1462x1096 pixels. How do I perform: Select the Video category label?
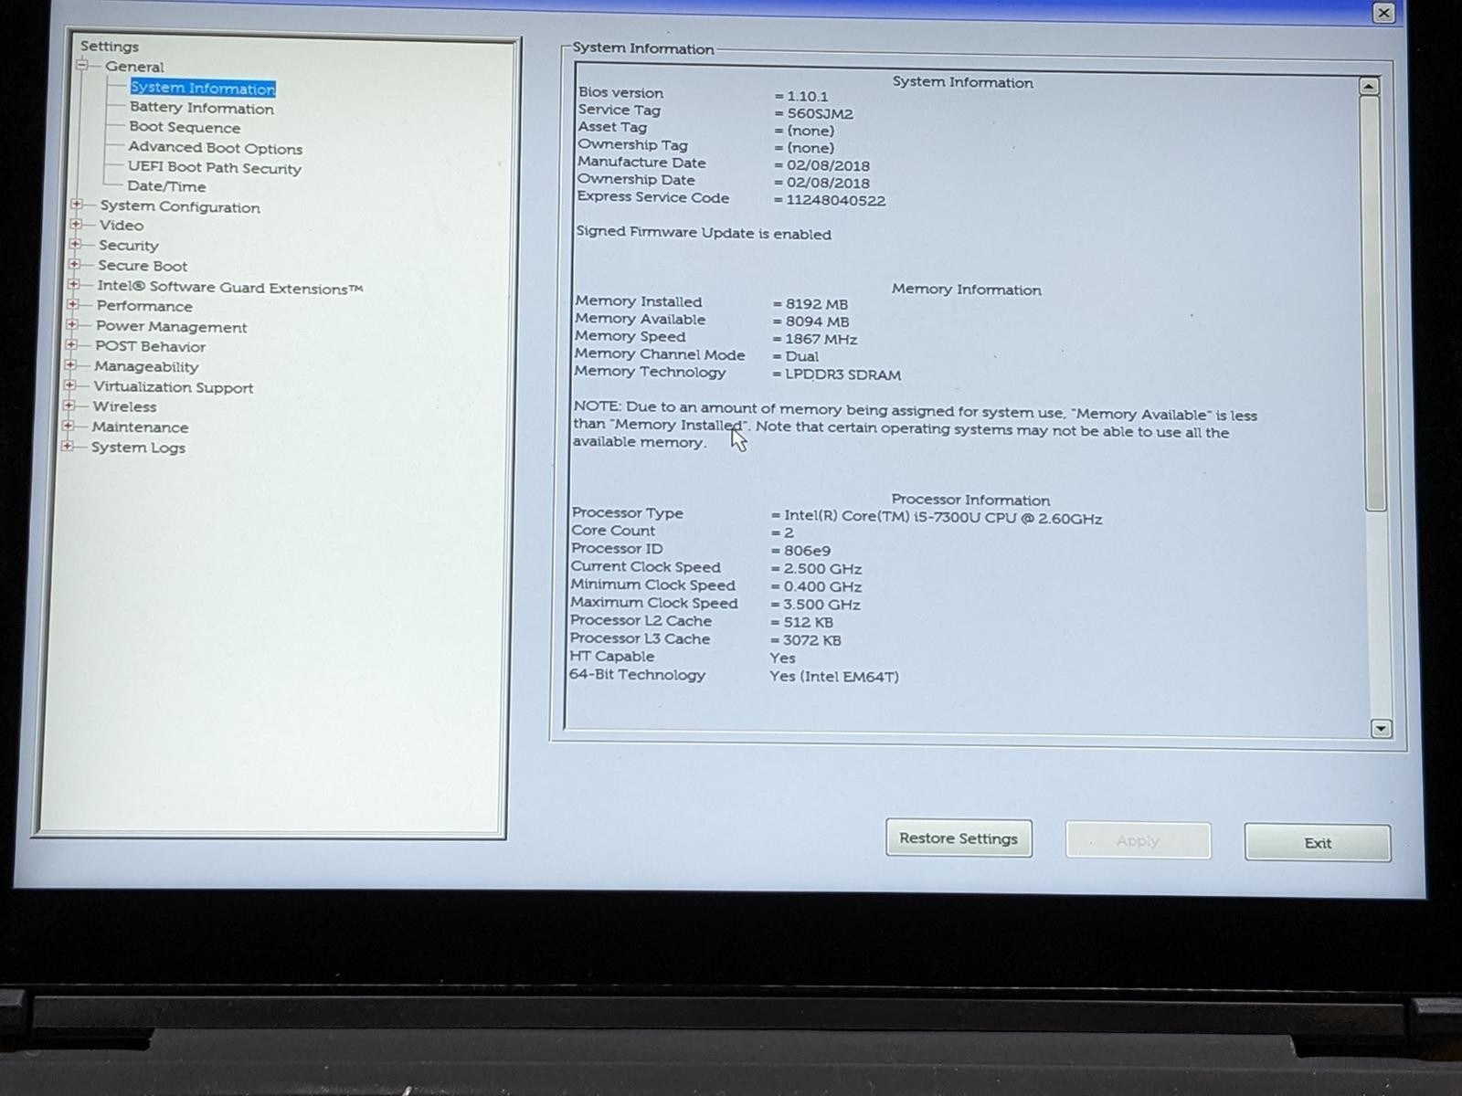click(122, 225)
